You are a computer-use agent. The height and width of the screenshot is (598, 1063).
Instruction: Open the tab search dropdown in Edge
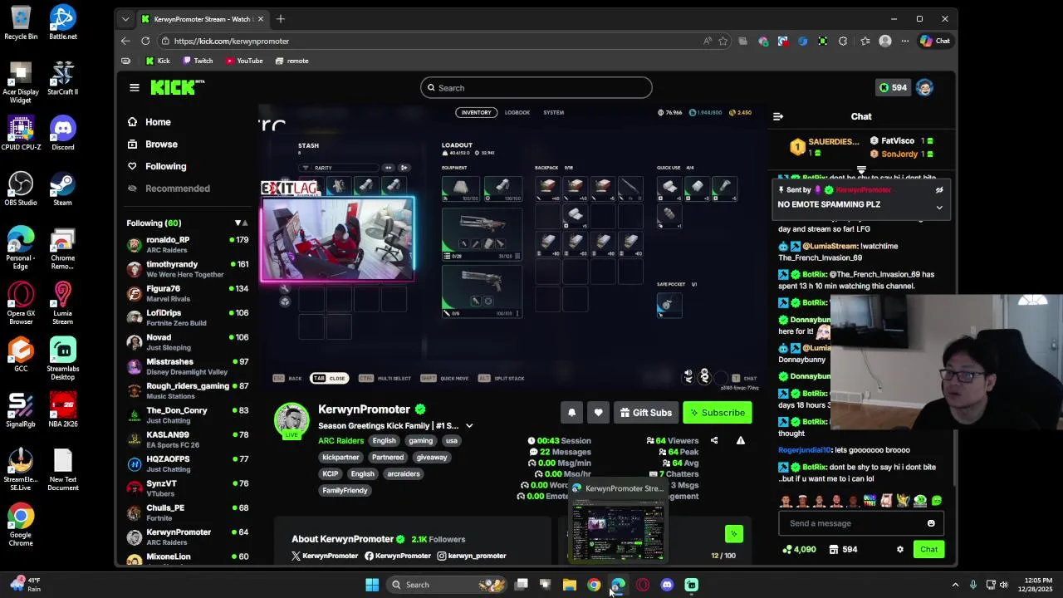click(x=125, y=19)
